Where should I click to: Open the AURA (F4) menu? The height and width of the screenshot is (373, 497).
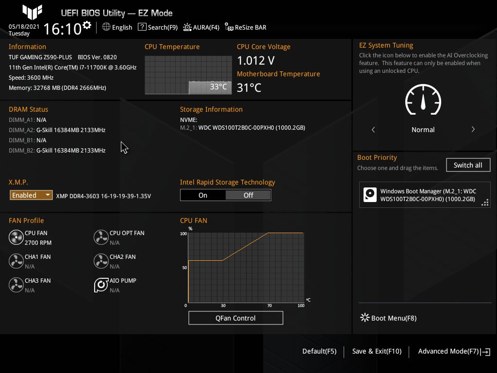pos(201,27)
